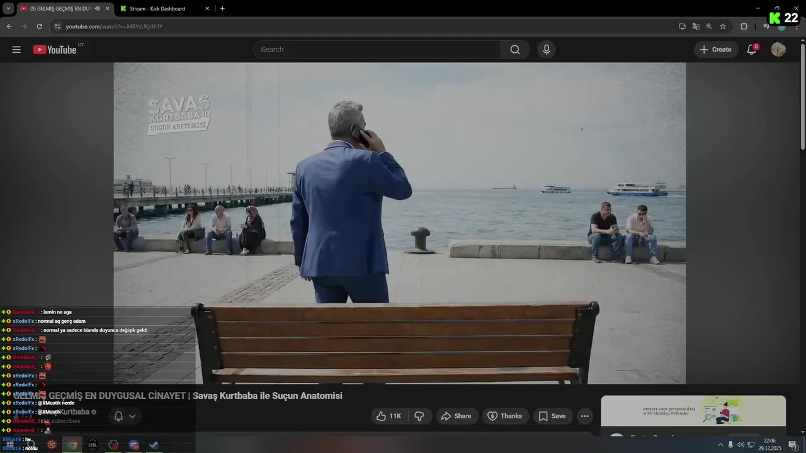806x453 pixels.
Task: Go back in browser history
Action: tap(9, 26)
